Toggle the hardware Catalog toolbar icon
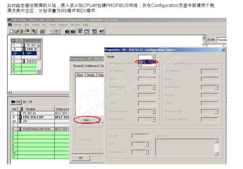Screen dimensions: 243x169 [x=81, y=31]
